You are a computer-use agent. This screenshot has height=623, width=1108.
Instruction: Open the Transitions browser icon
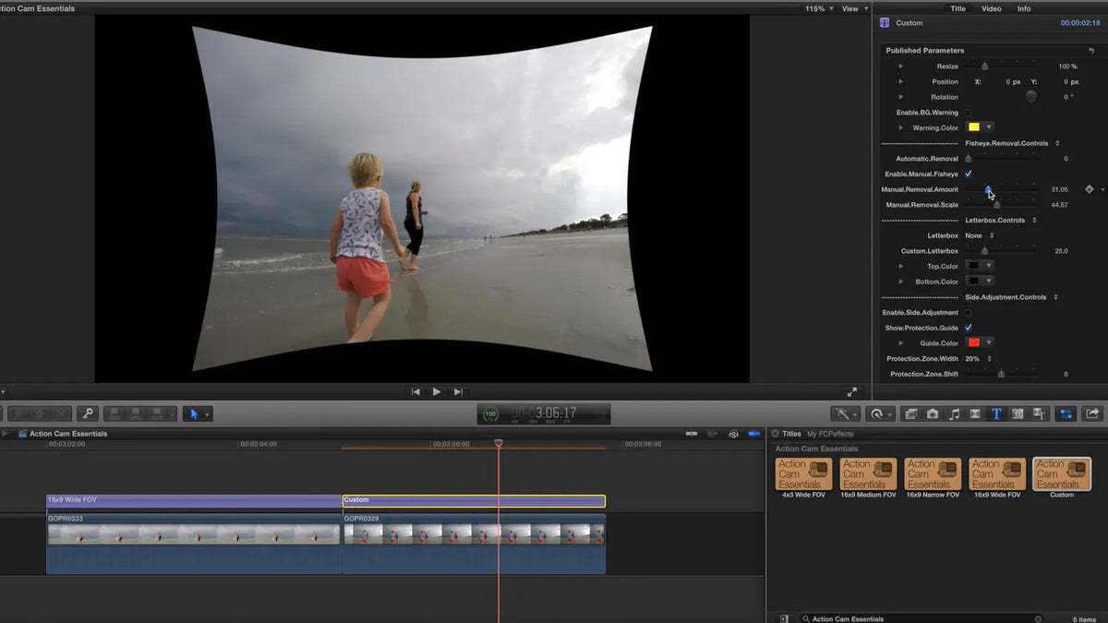point(975,414)
